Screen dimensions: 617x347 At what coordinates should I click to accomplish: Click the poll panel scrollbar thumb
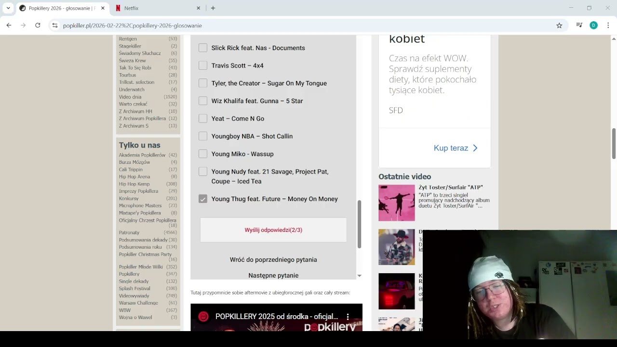(359, 224)
